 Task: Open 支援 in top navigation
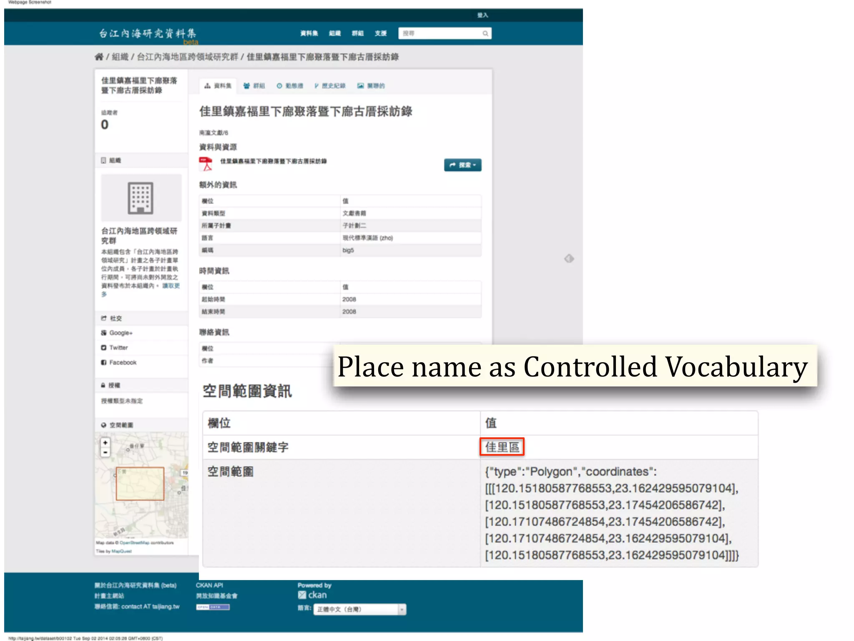point(381,33)
